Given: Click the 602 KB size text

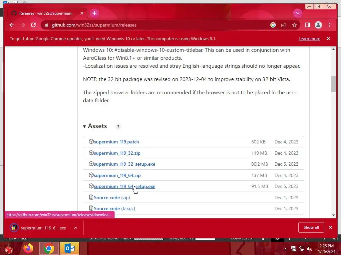Looking at the screenshot, I should (x=258, y=142).
